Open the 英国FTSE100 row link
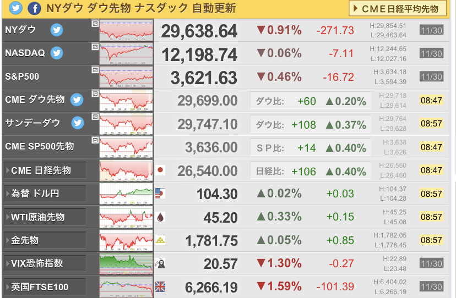Image resolution: width=456 pixels, height=298 pixels. pyautogui.click(x=45, y=287)
